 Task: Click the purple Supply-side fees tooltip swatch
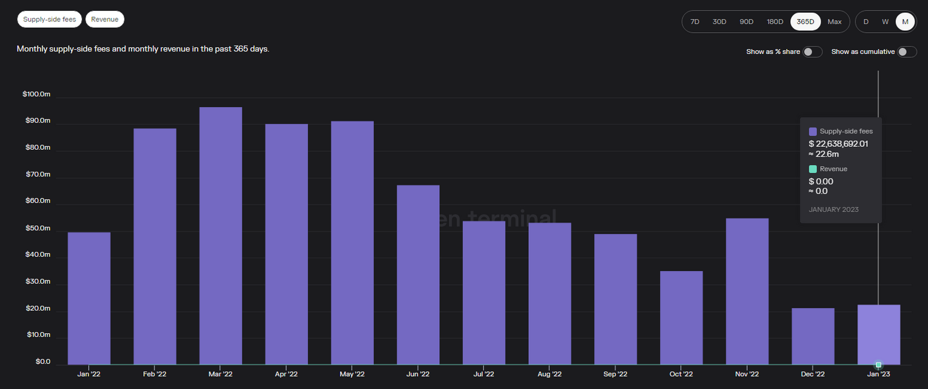click(813, 131)
